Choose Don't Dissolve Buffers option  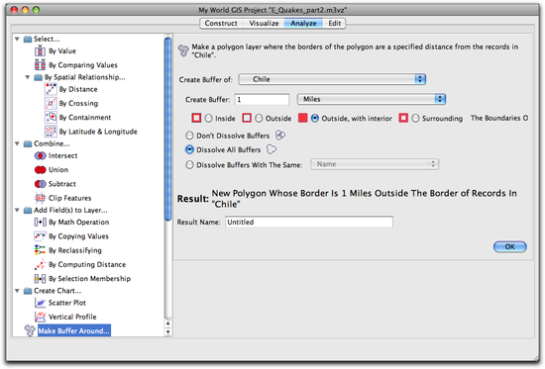point(189,136)
